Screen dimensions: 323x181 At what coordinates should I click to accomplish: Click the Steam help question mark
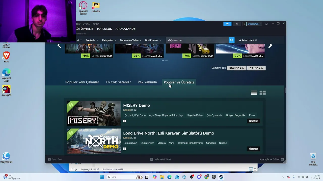[x=244, y=24]
